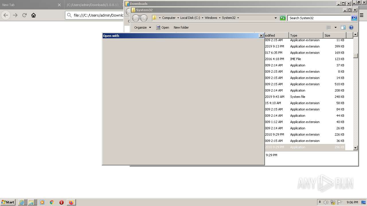Screen dimensions: 367x206
Task: Expand dropdown arrow before Computer breadcrumb
Action: pyautogui.click(x=160, y=18)
